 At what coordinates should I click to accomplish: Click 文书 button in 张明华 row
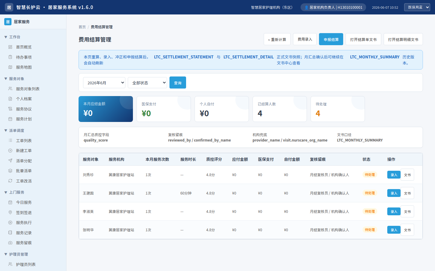point(407,230)
